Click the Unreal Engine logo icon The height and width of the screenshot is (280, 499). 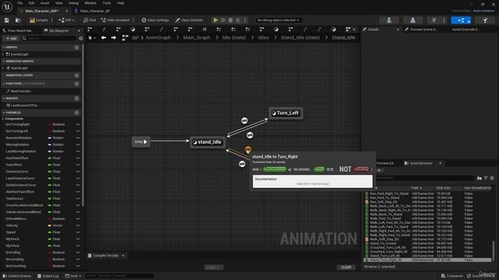(7, 6)
